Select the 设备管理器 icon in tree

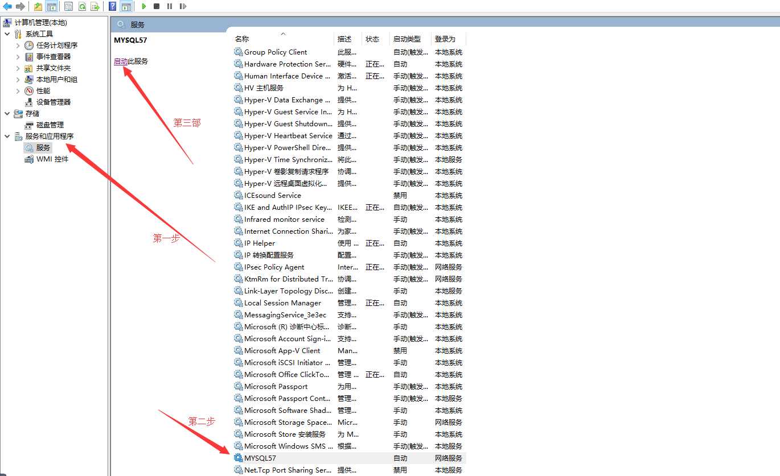pyautogui.click(x=29, y=102)
